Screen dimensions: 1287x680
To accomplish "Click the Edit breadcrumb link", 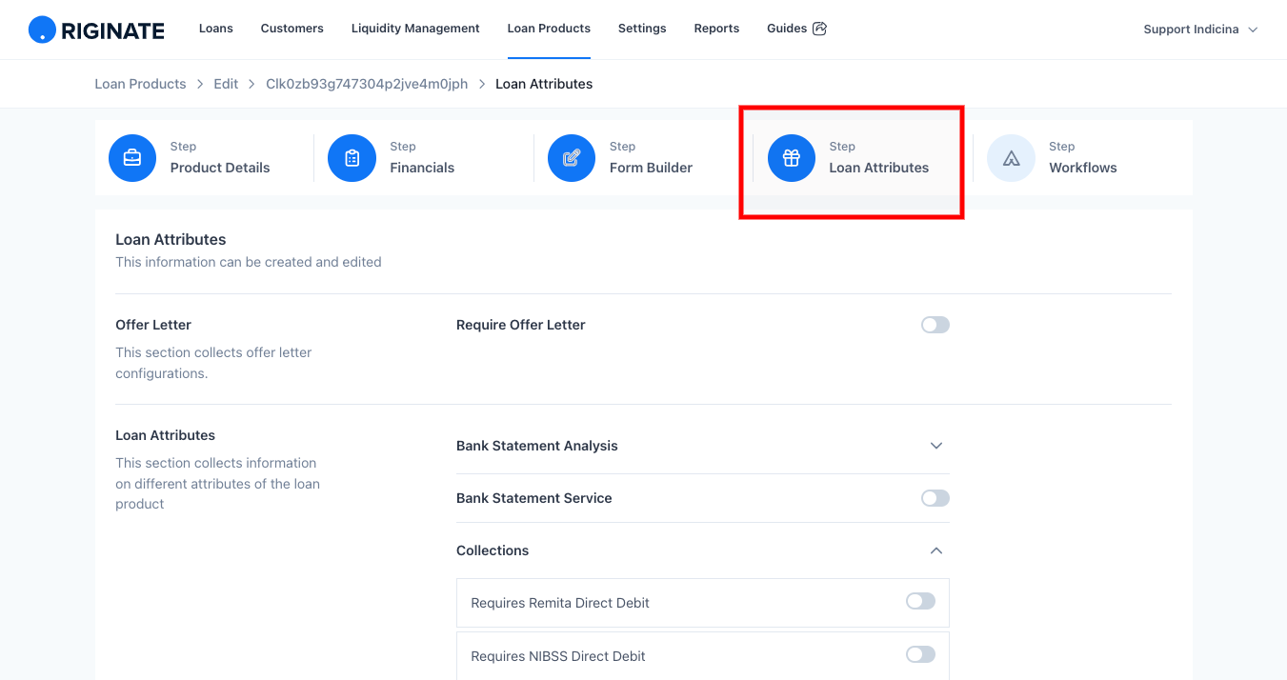I will coord(226,84).
